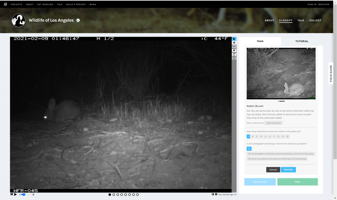The image size is (337, 200).
Task: Click the Wildlife of Los Angeles avatar
Action: pyautogui.click(x=18, y=20)
